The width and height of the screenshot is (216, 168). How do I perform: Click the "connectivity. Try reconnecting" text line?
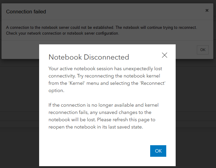104,76
